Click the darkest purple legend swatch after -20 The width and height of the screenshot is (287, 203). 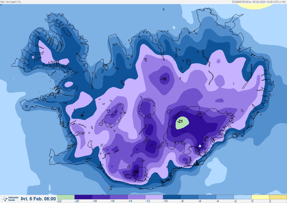pyautogui.click(x=84, y=197)
